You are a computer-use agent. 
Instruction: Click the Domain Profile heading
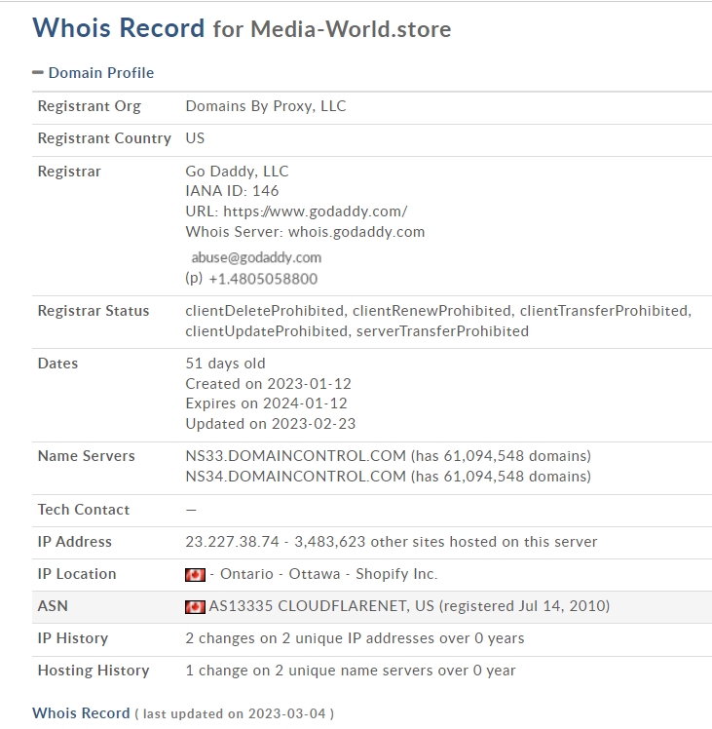pyautogui.click(x=101, y=73)
